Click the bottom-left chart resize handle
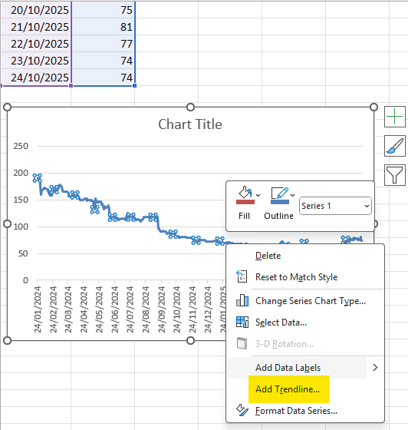The image size is (408, 430). pyautogui.click(x=8, y=341)
